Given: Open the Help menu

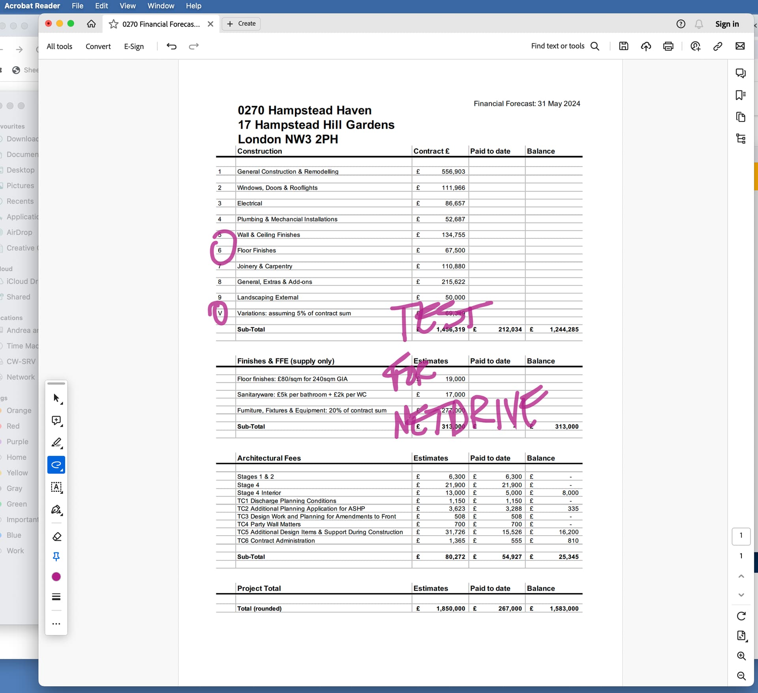Looking at the screenshot, I should (193, 6).
